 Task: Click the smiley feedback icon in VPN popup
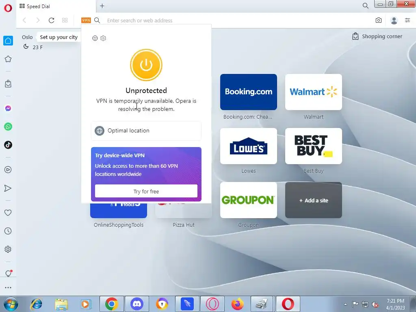coord(95,38)
